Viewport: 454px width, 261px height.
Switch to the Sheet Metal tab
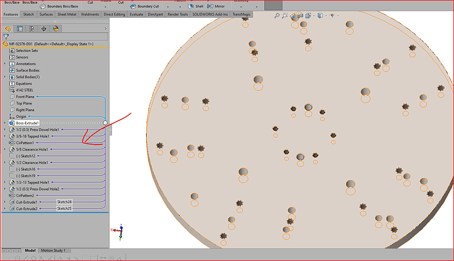(x=66, y=14)
